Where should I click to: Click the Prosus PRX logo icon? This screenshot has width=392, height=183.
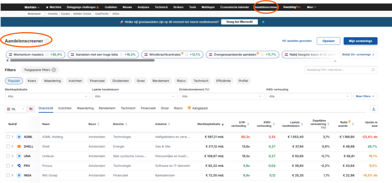19,165
